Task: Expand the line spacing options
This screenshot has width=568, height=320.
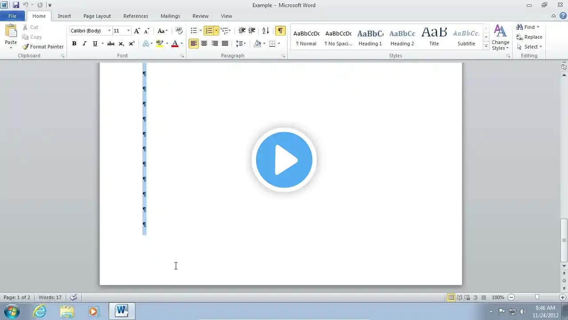Action: point(241,44)
